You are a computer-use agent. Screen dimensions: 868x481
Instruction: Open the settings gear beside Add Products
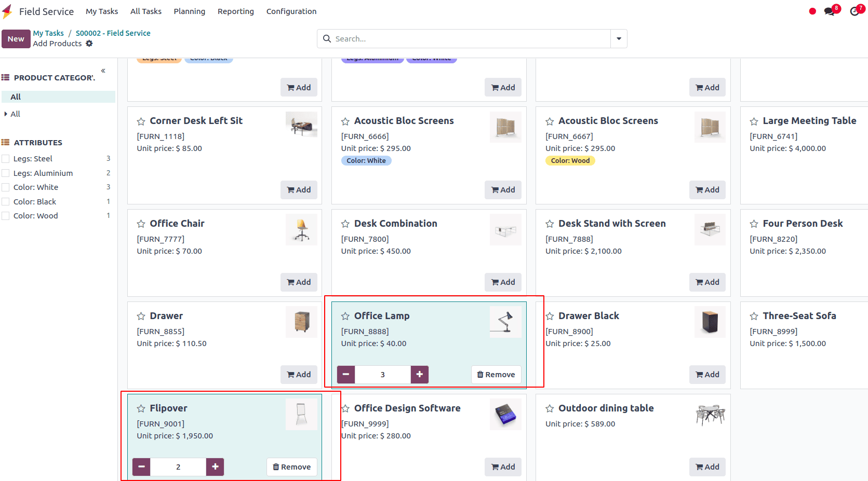tap(89, 44)
